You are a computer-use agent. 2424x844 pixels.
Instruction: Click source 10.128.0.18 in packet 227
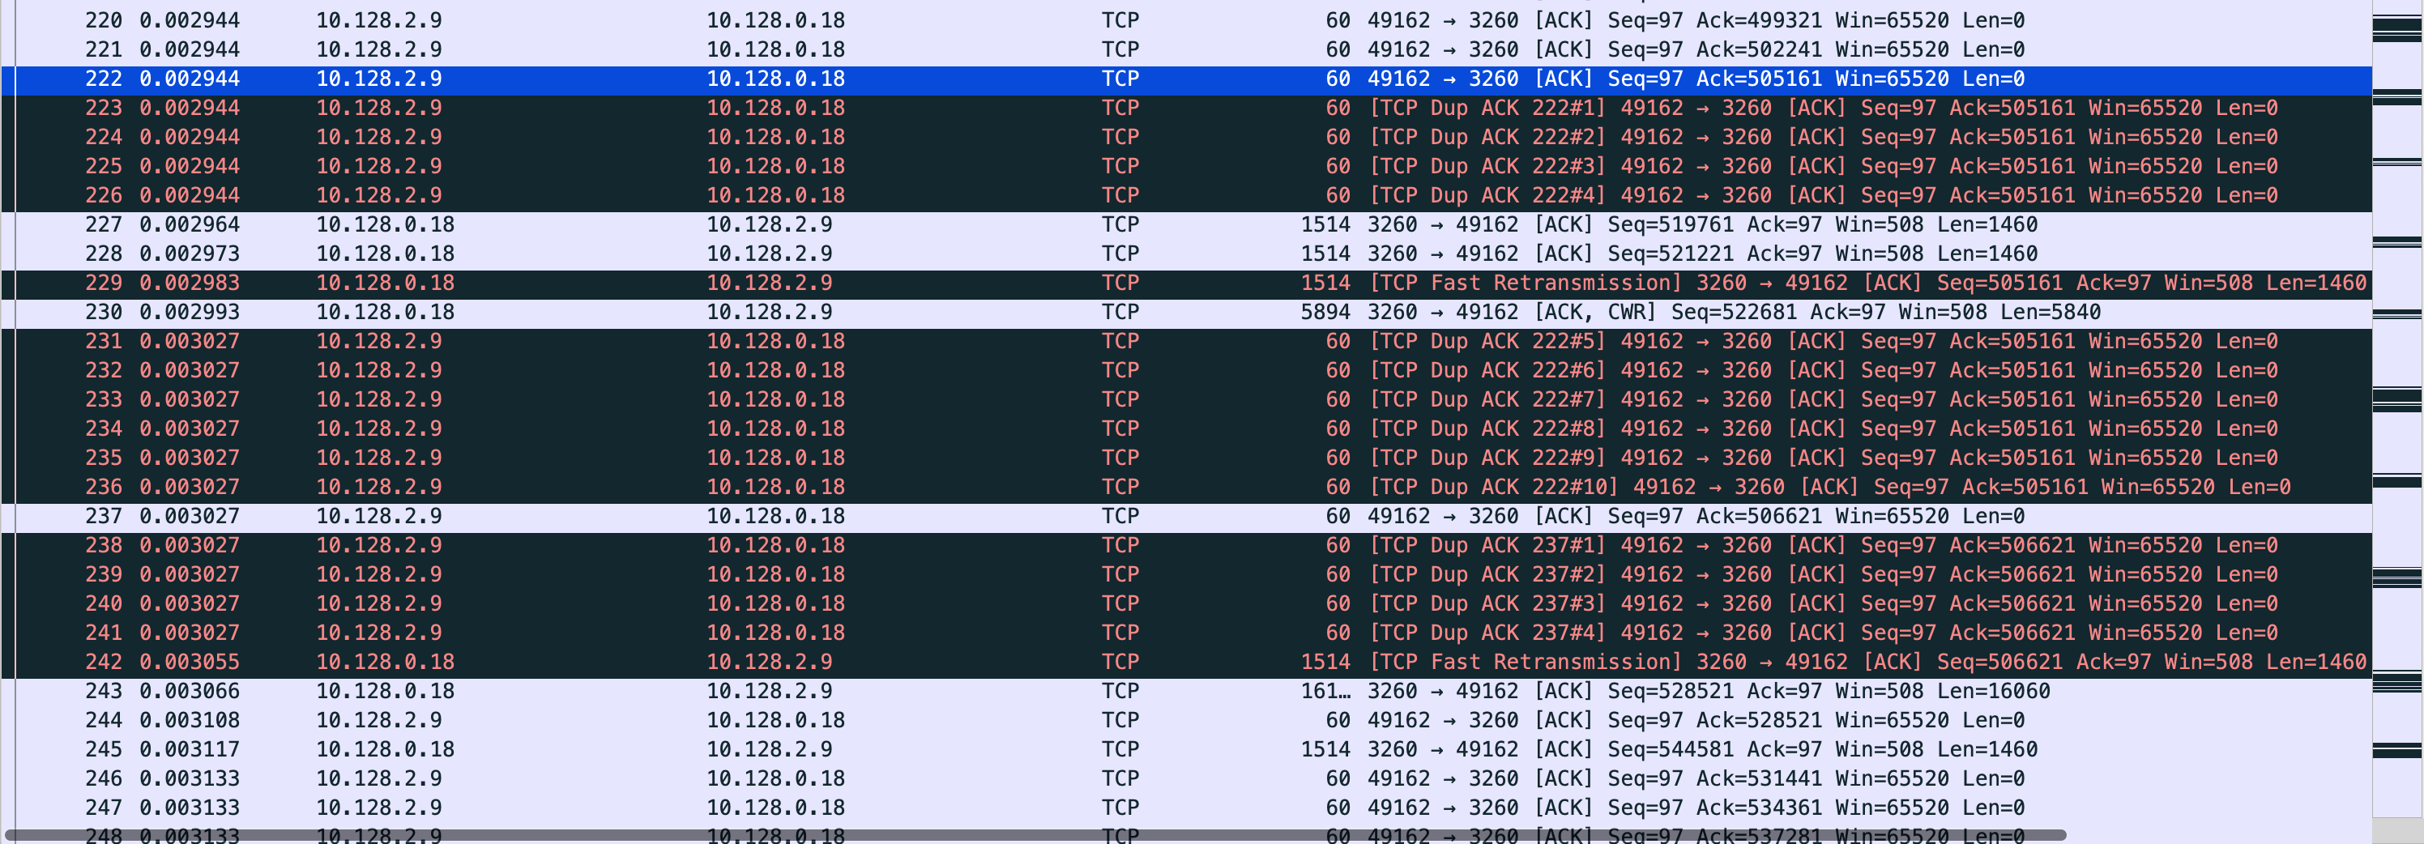(x=385, y=225)
